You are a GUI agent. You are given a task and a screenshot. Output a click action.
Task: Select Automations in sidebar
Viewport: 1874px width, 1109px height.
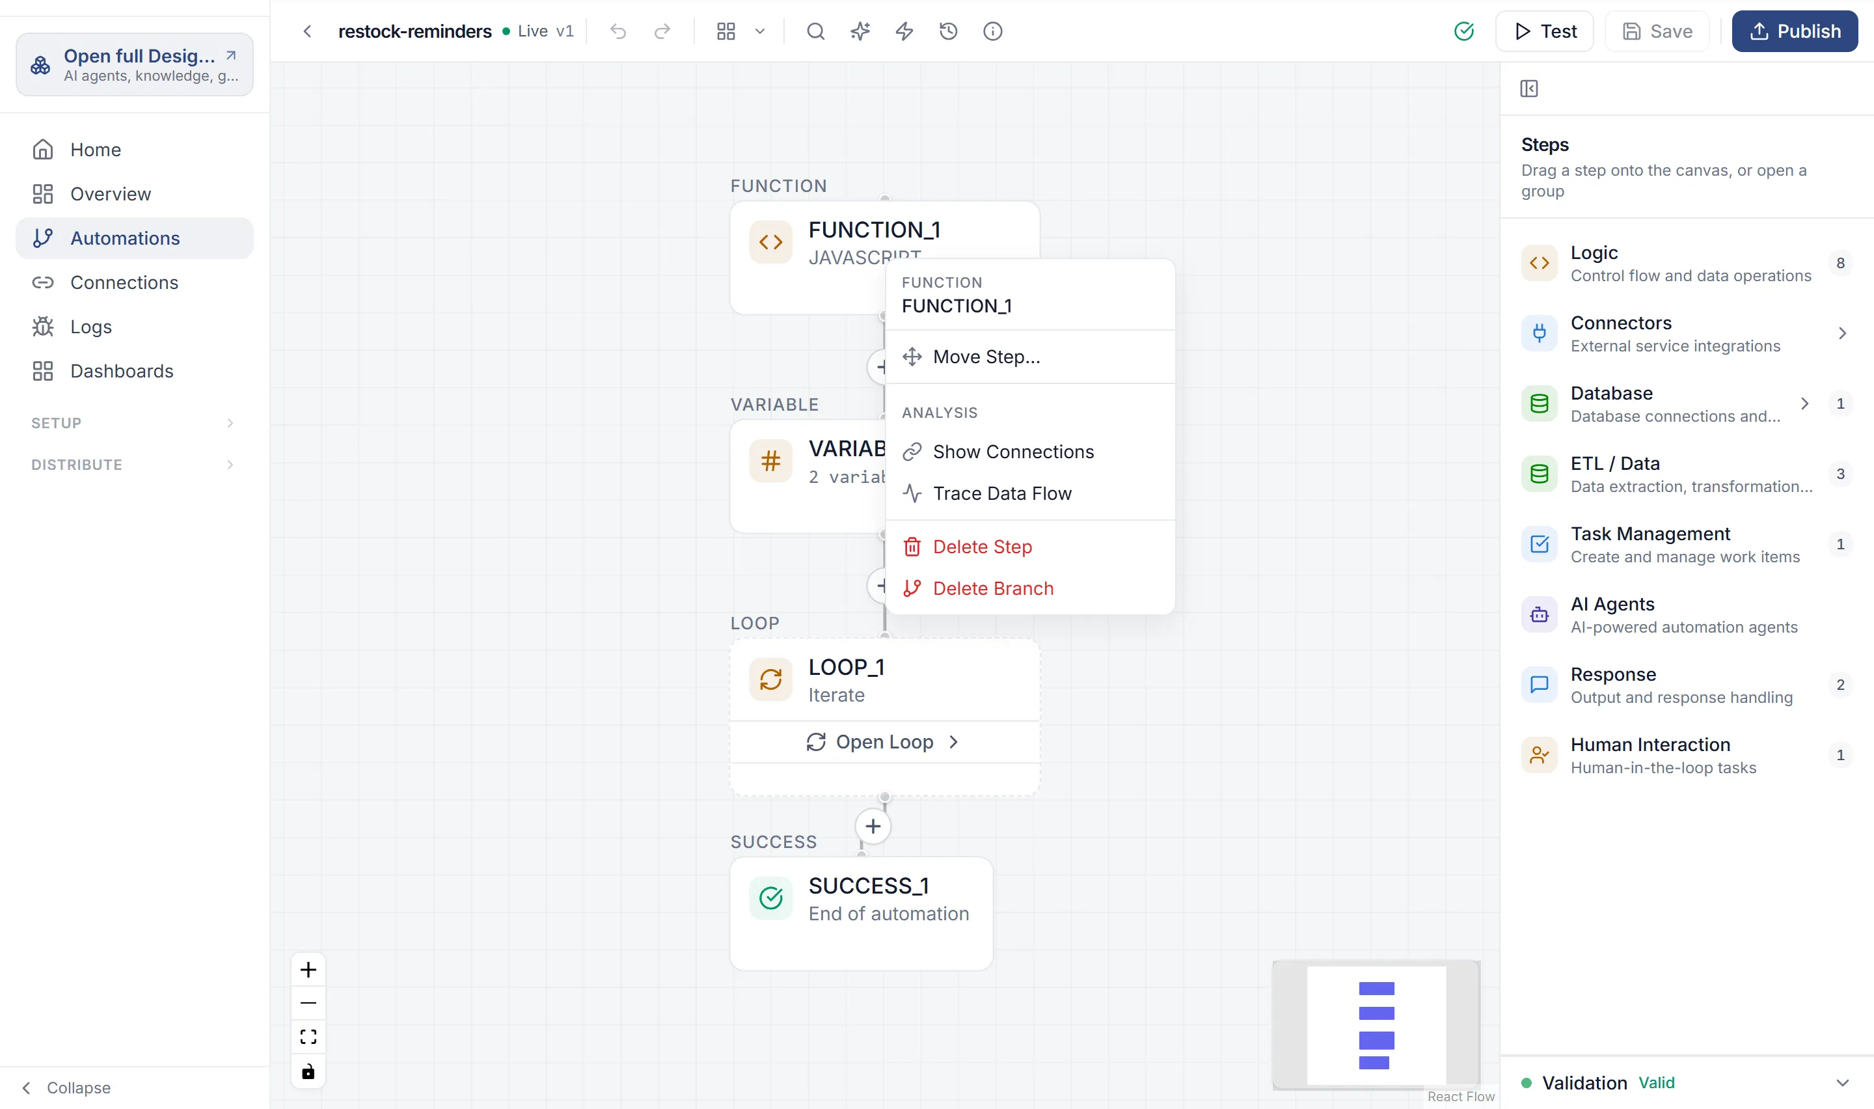click(135, 238)
